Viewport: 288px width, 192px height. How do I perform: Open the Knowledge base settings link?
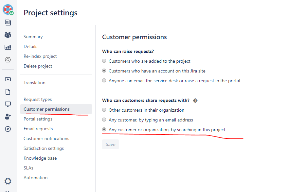(x=40, y=158)
